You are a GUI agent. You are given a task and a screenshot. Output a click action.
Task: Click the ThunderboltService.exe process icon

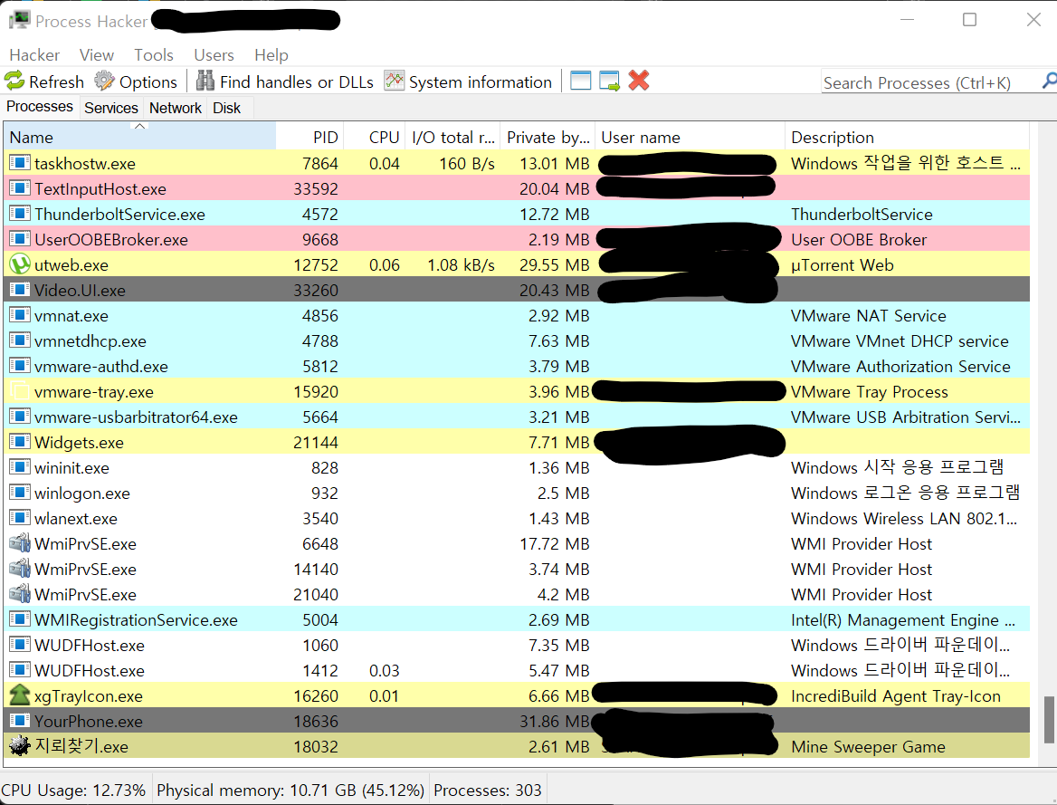(20, 214)
